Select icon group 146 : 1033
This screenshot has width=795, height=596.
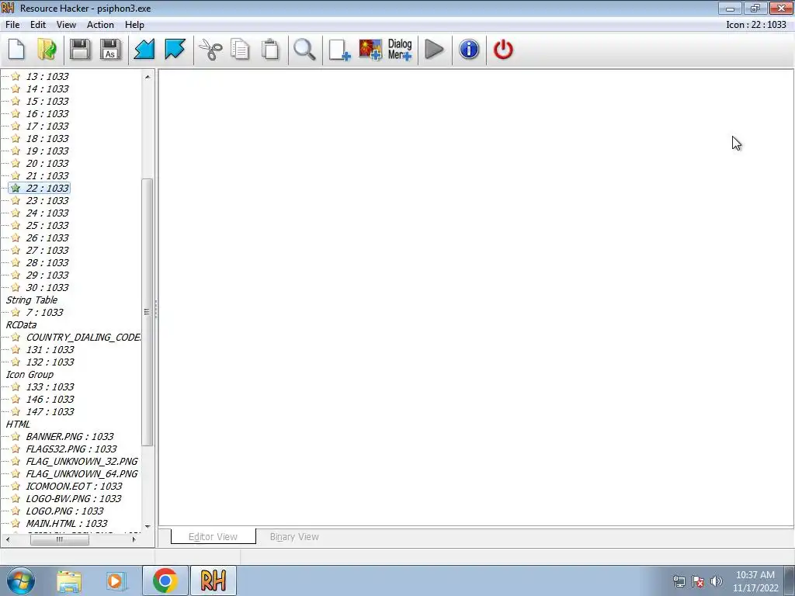point(50,400)
